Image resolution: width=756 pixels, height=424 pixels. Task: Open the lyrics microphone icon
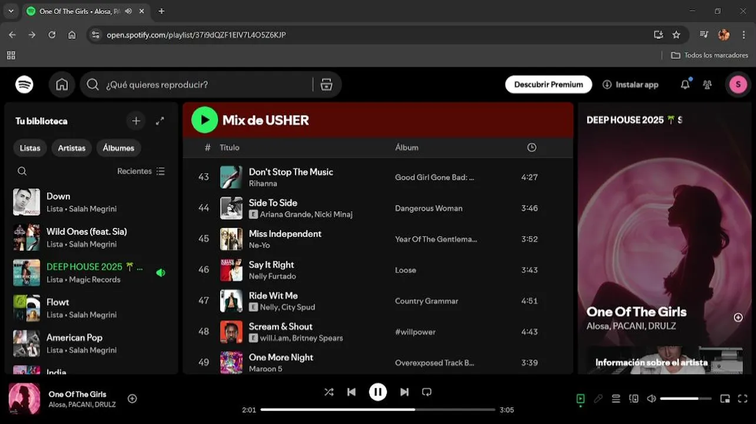598,399
